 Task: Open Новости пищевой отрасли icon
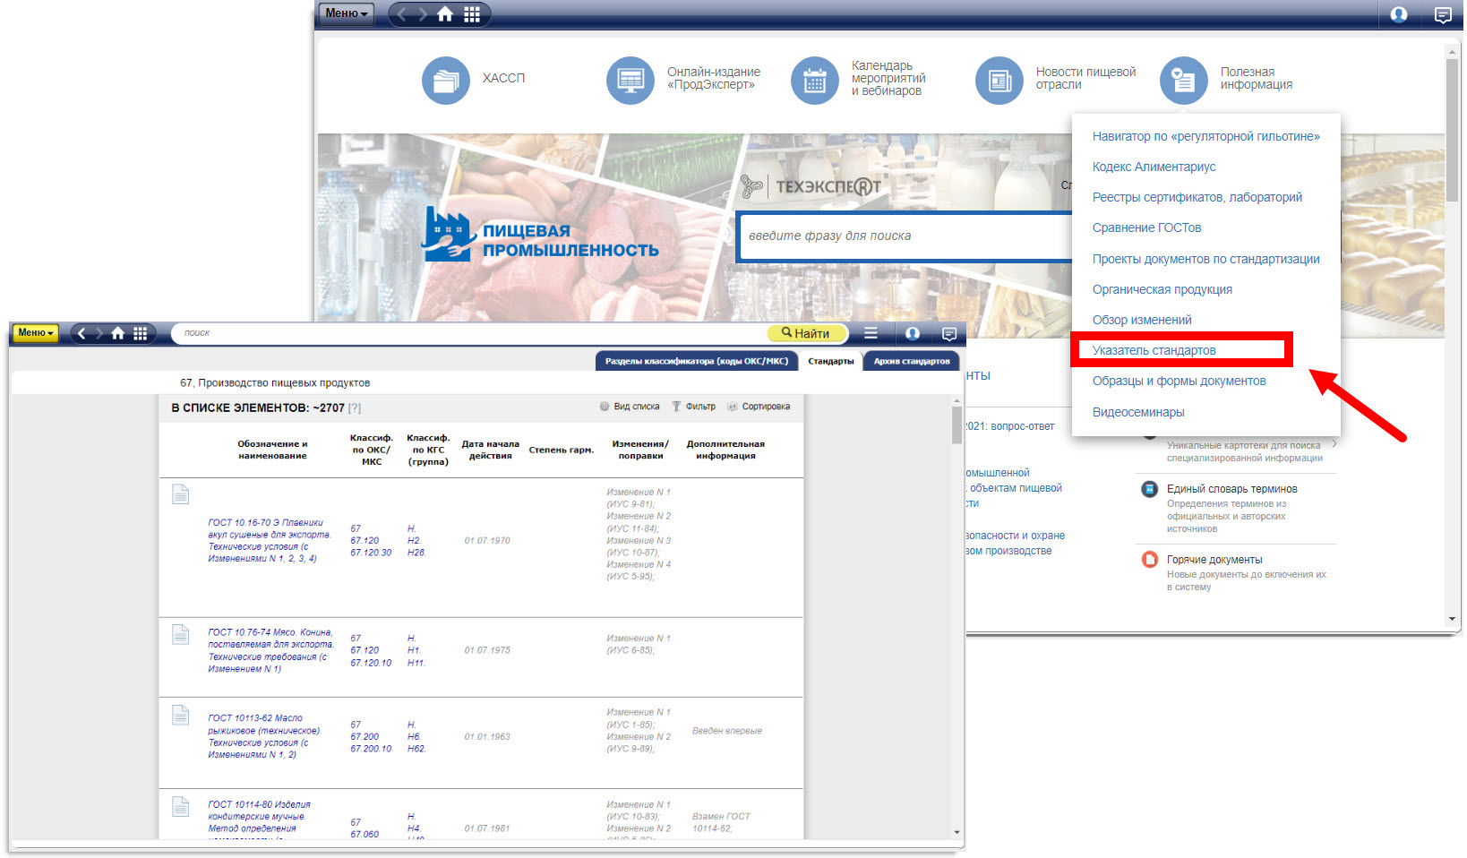tap(999, 81)
